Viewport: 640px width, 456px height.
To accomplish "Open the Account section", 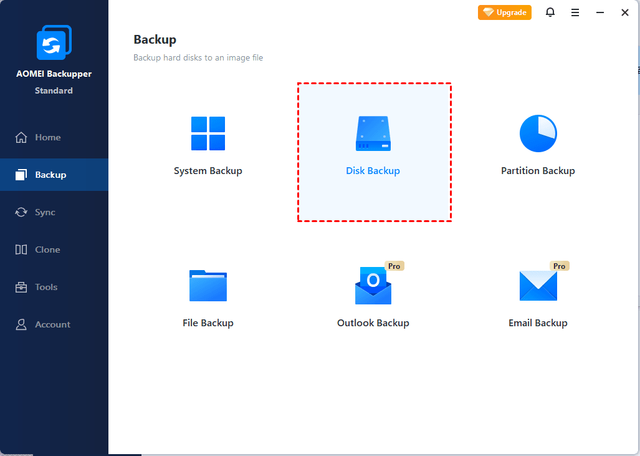I will click(52, 324).
